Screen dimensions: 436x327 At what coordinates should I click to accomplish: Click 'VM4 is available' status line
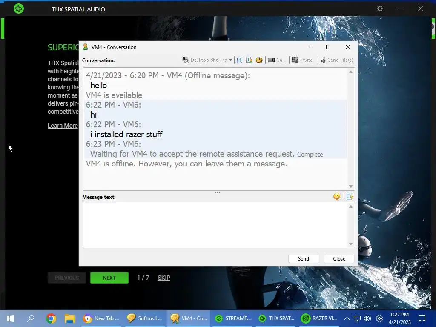click(114, 95)
